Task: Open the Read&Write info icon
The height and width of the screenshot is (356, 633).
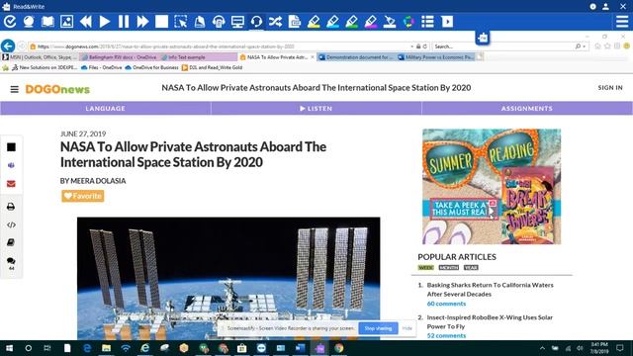Action: pos(592,7)
